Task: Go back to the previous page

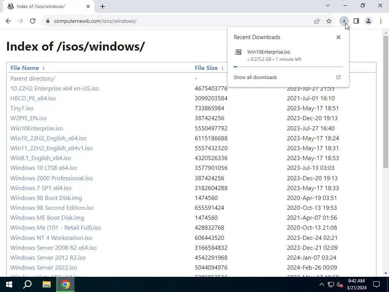Action: coord(8,21)
